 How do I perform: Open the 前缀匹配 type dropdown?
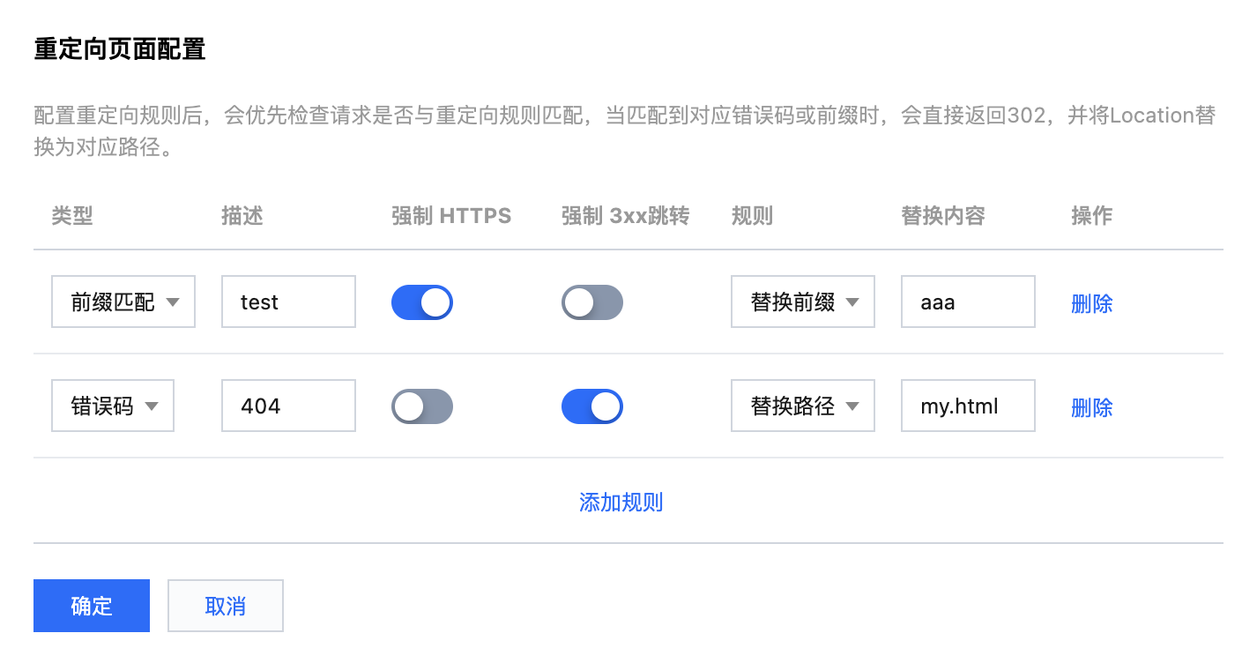pyautogui.click(x=123, y=302)
